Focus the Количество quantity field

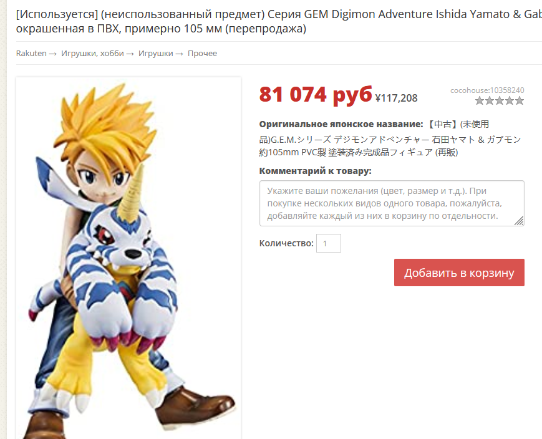click(x=328, y=243)
